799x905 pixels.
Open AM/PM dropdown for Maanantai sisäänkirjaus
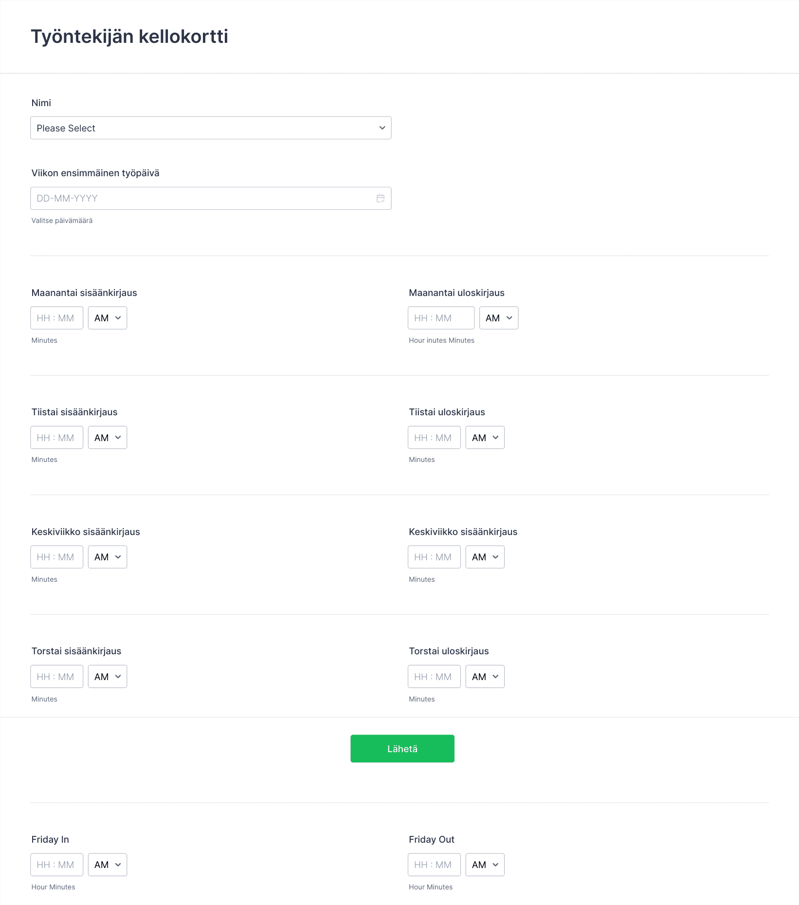point(108,318)
